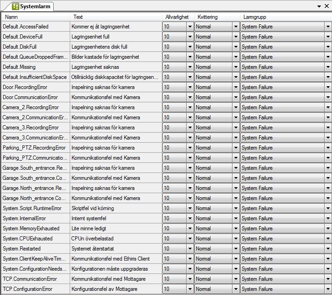Image resolution: width=332 pixels, height=295 pixels.
Task: Open Allvarlighet dropdown for System.ConfigurationNeeds row
Action: tap(190, 269)
